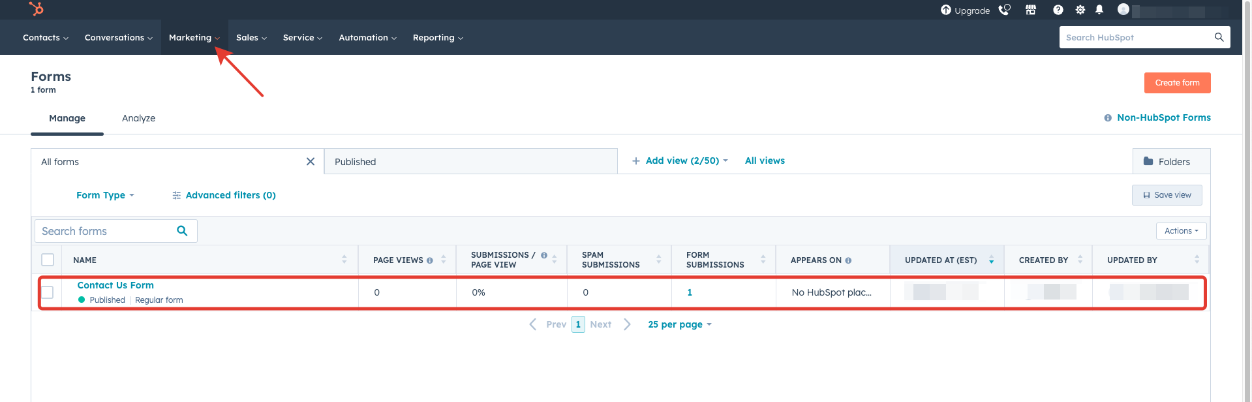Viewport: 1252px width, 402px height.
Task: Open the Contacts menu
Action: tap(46, 37)
